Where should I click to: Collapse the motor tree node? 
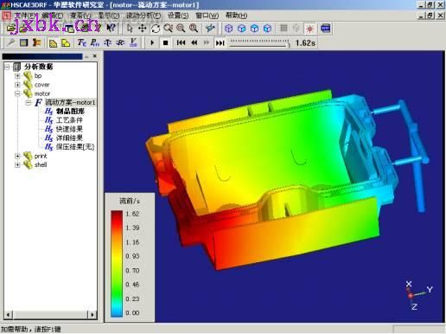(x=17, y=93)
